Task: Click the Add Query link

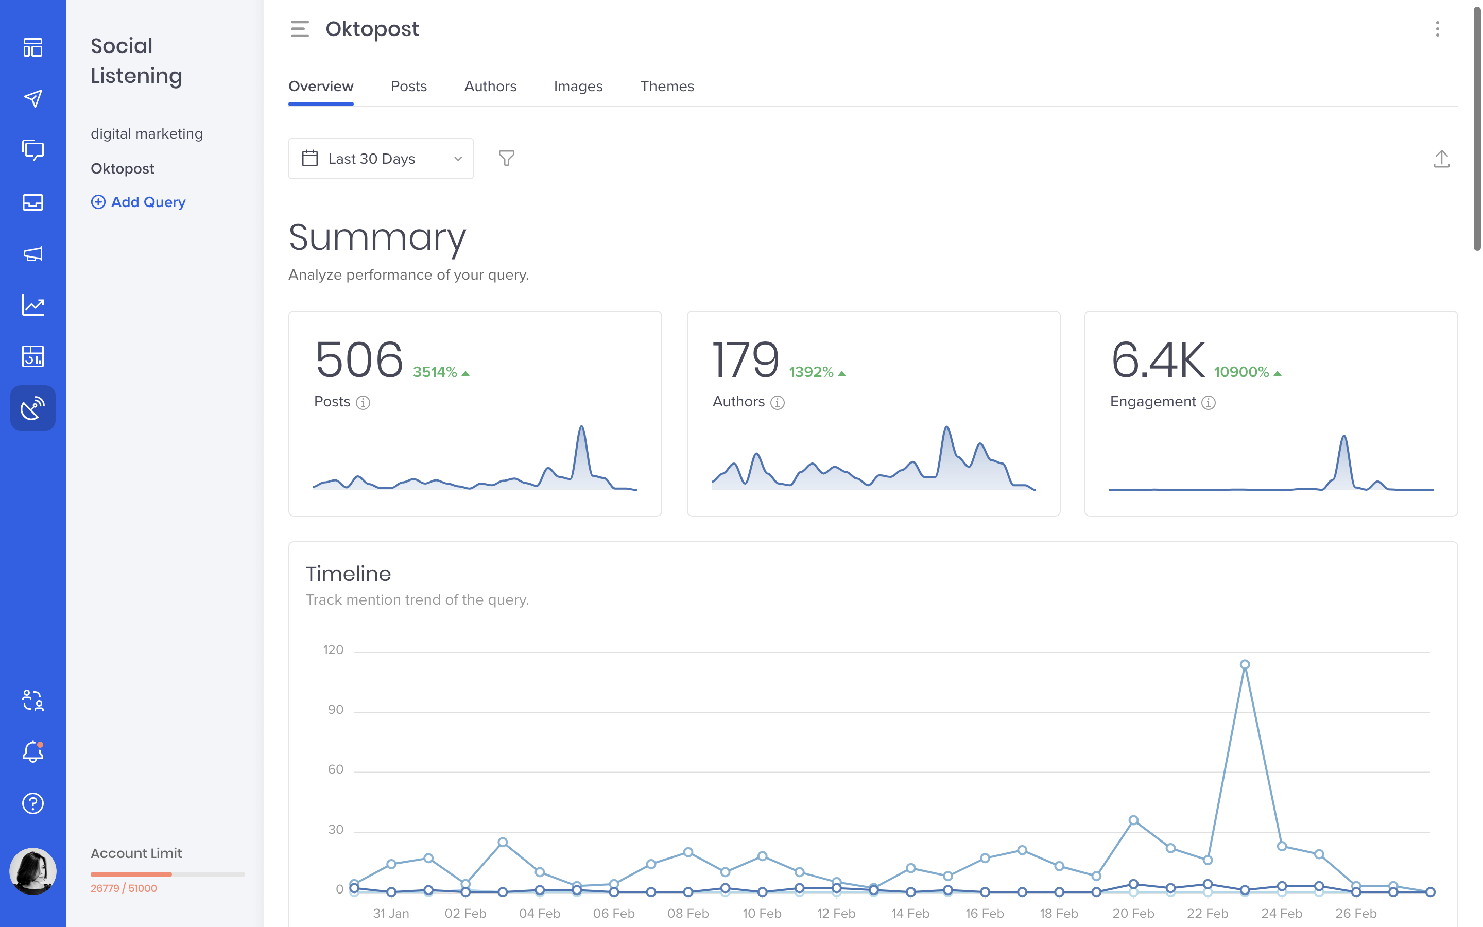Action: tap(139, 202)
